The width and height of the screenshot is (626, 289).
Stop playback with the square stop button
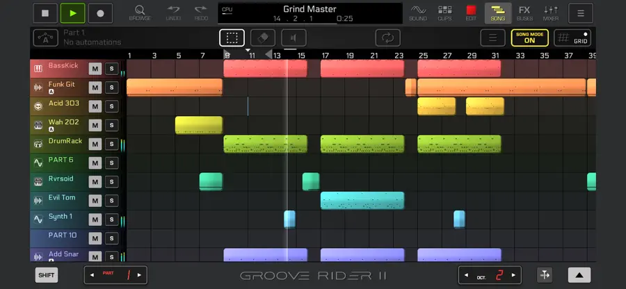pyautogui.click(x=45, y=13)
